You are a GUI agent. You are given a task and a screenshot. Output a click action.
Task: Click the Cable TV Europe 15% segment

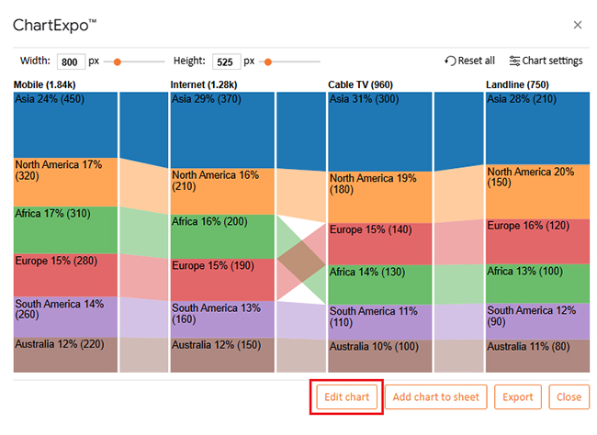coord(380,243)
